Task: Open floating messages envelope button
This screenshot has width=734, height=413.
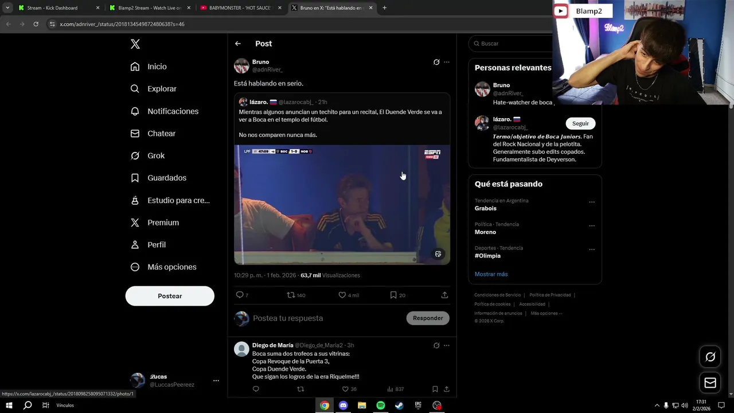Action: coord(710,383)
